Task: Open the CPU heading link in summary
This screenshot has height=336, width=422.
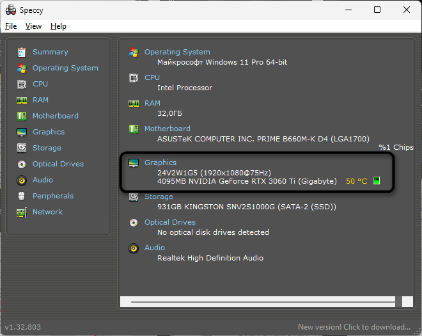Action: [152, 77]
